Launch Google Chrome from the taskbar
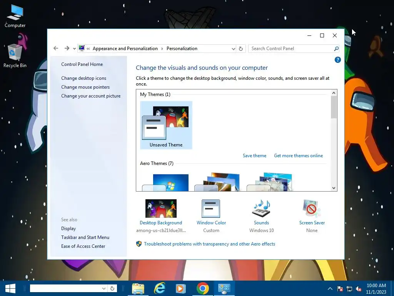Screen dimensions: 394x296 [202, 288]
